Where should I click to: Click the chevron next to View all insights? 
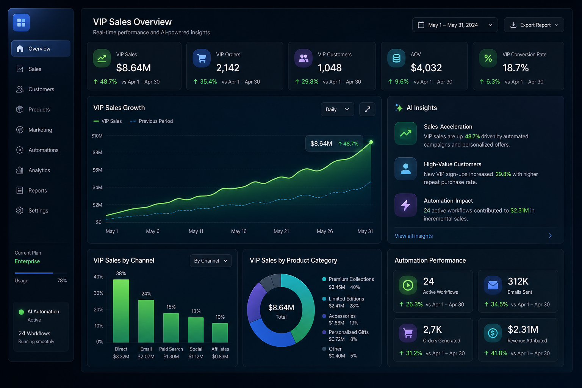(x=550, y=236)
